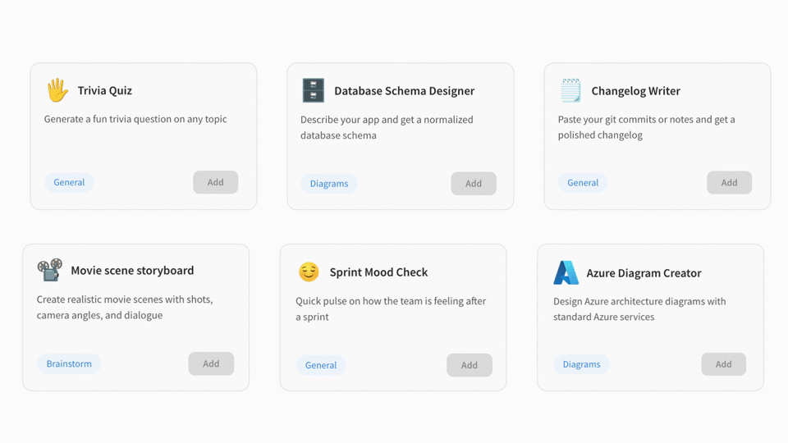
Task: Add the Azure Diagram Creator template
Action: pos(723,364)
